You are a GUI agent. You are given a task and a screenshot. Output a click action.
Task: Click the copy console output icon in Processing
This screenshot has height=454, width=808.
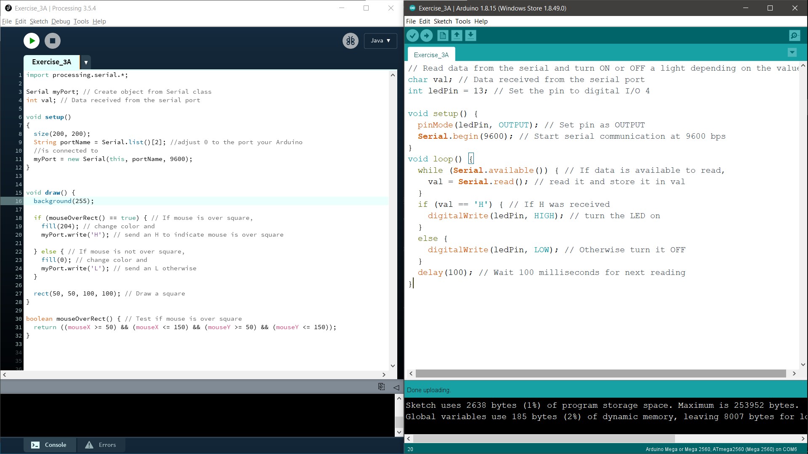[381, 387]
